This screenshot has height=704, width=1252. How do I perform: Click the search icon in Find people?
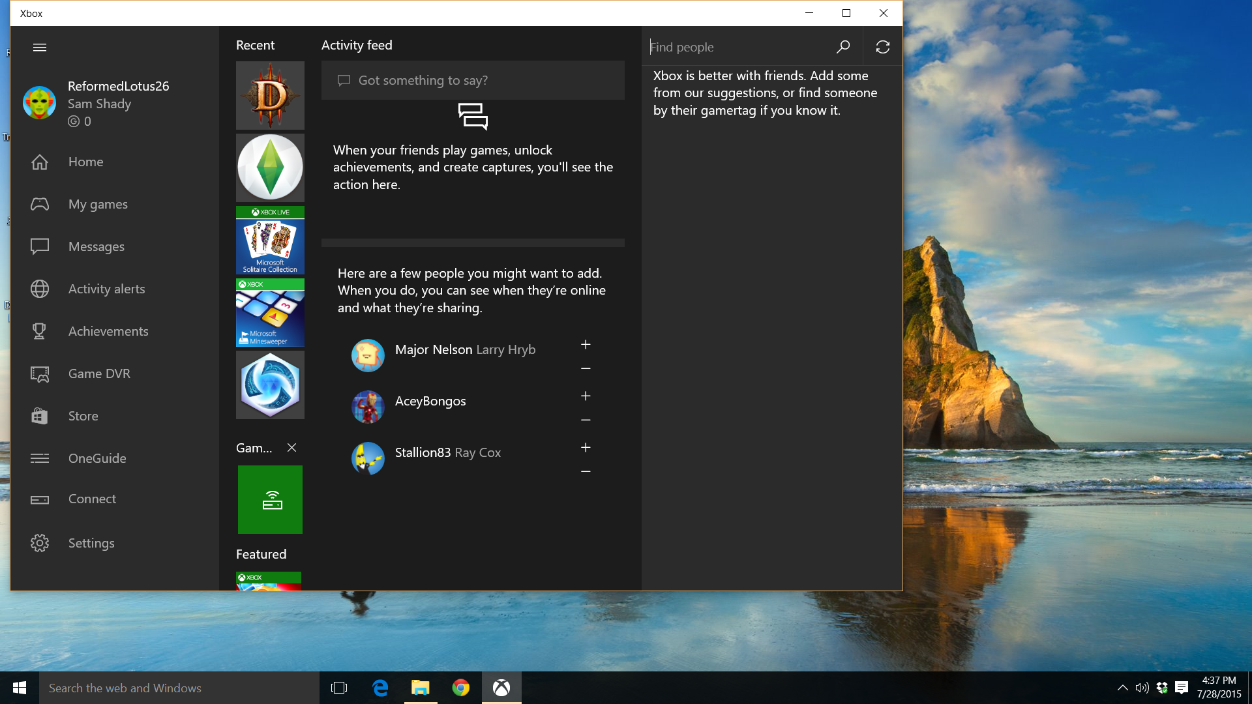point(842,46)
